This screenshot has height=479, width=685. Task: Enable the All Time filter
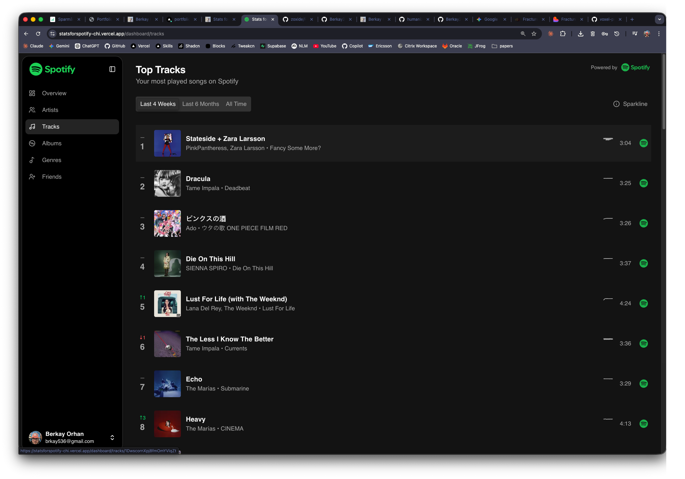(236, 104)
